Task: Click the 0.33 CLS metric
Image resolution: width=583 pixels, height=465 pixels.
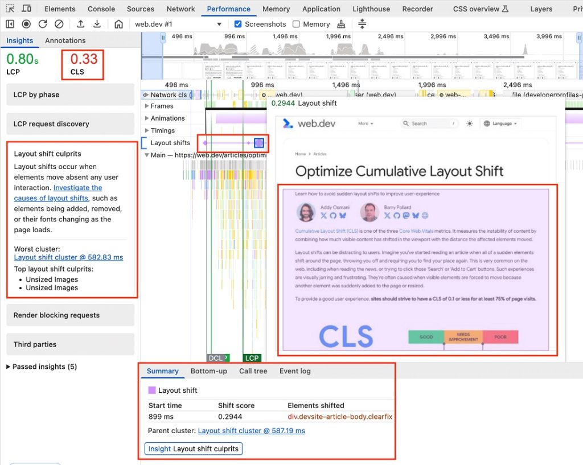Action: click(x=84, y=64)
